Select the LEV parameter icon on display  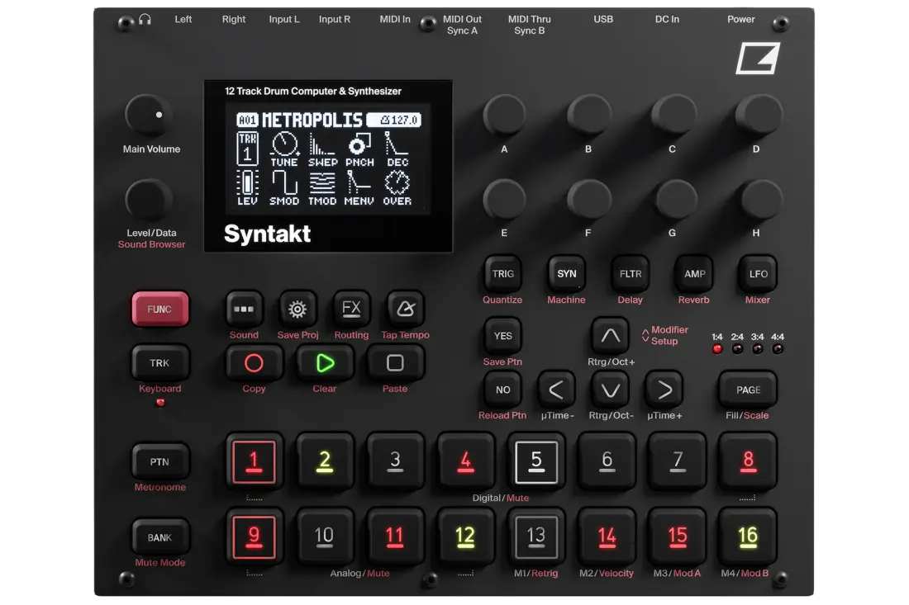point(248,187)
